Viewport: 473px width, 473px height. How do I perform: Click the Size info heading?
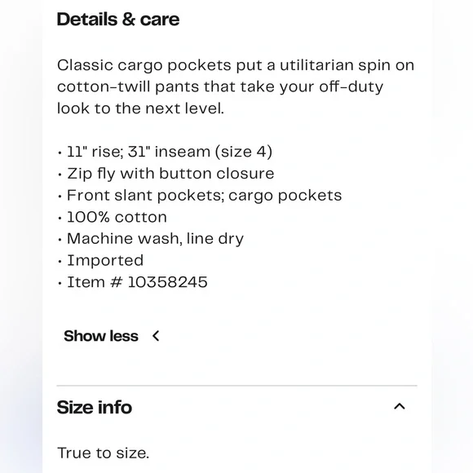point(95,407)
